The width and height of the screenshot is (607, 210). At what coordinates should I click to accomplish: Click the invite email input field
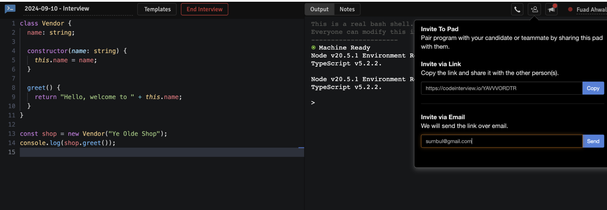click(501, 141)
